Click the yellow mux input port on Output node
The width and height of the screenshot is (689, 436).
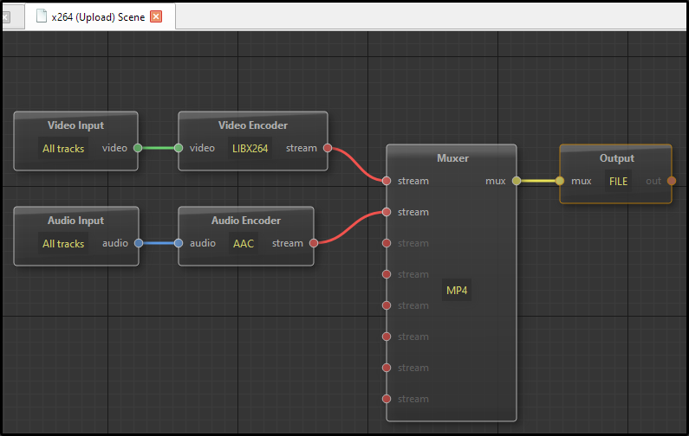tap(560, 181)
